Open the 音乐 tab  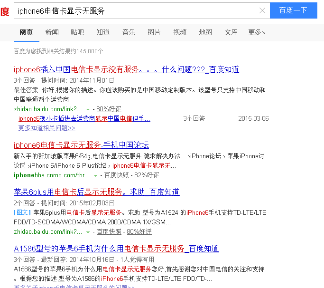click(129, 32)
